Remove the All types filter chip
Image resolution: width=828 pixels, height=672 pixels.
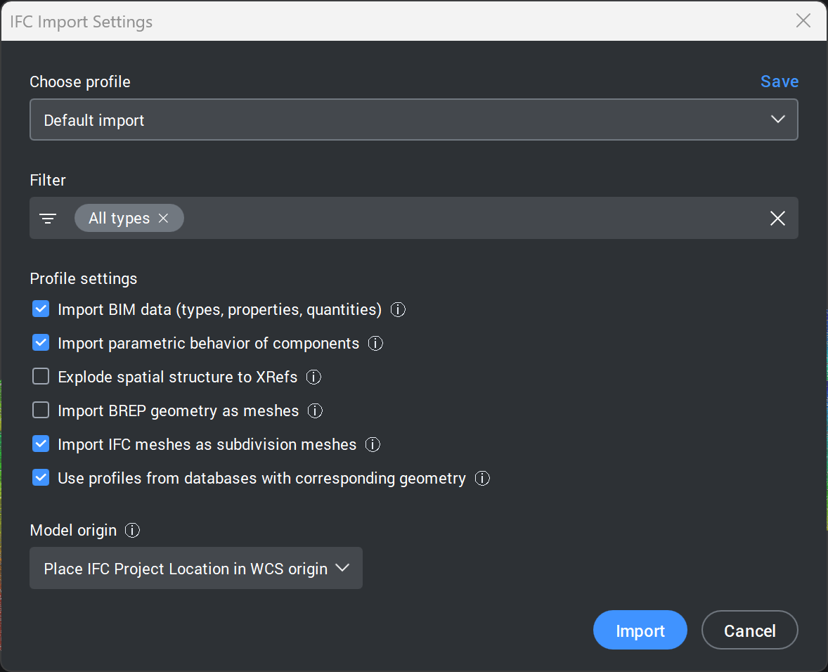pyautogui.click(x=164, y=219)
